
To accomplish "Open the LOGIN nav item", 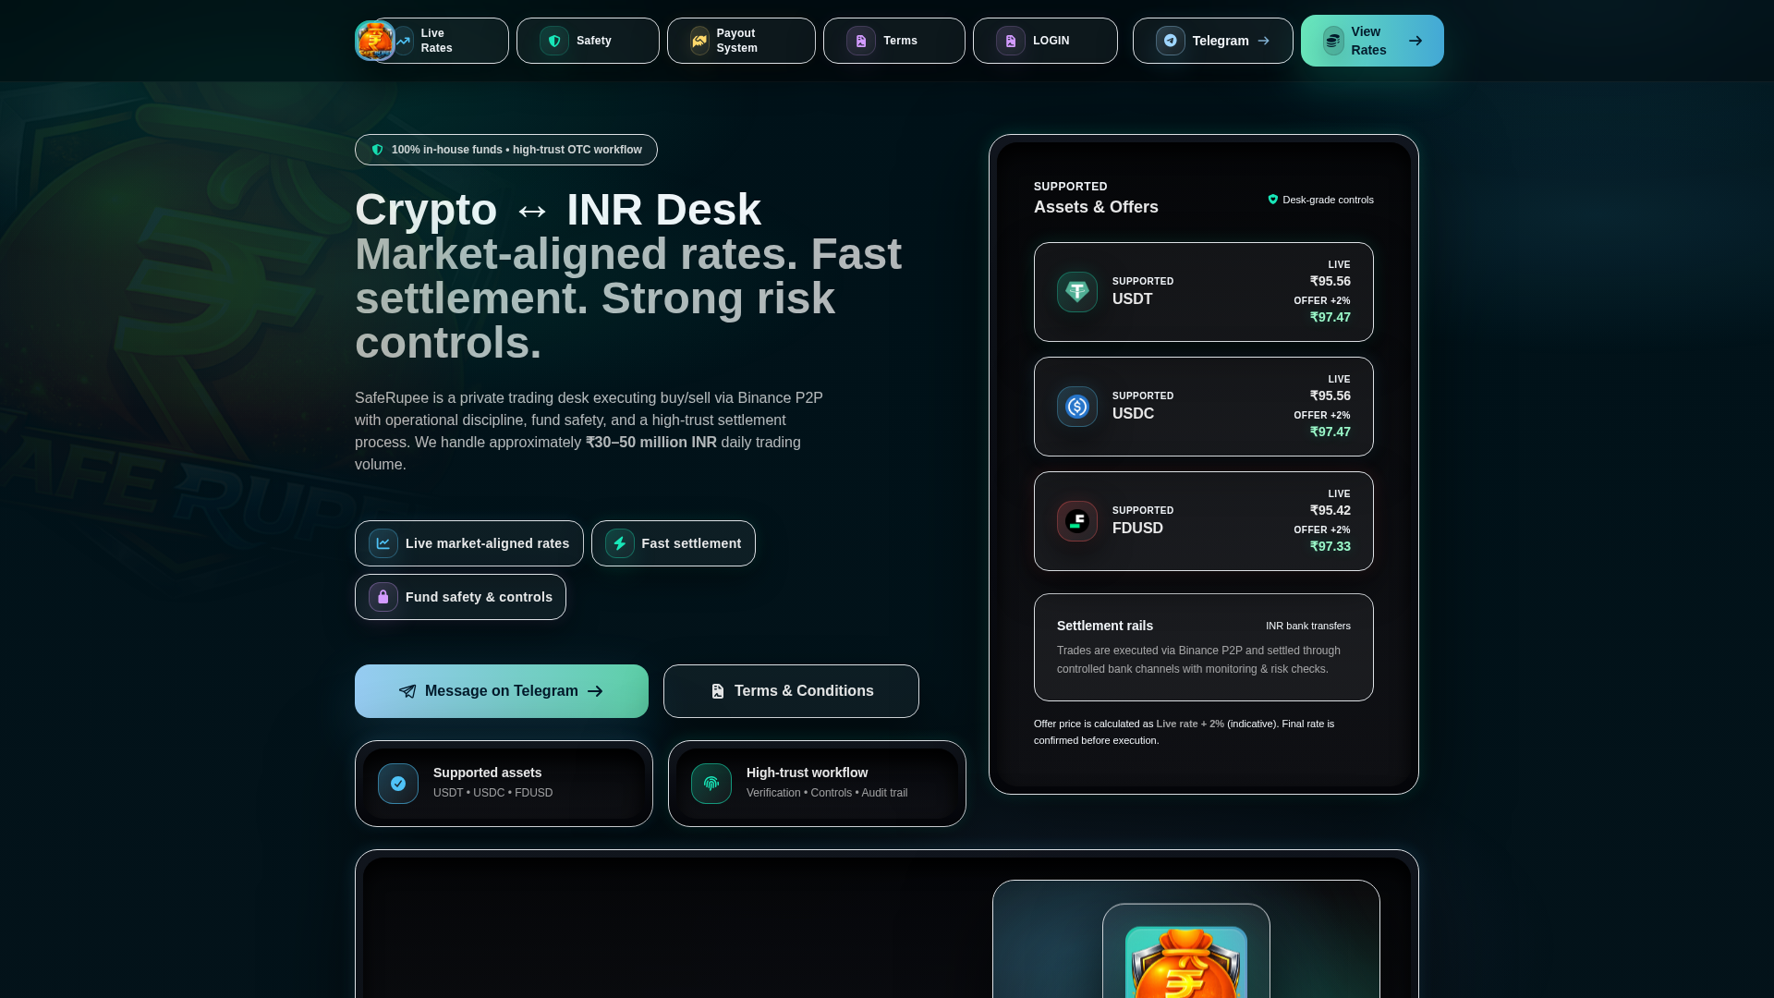I will pyautogui.click(x=1045, y=41).
